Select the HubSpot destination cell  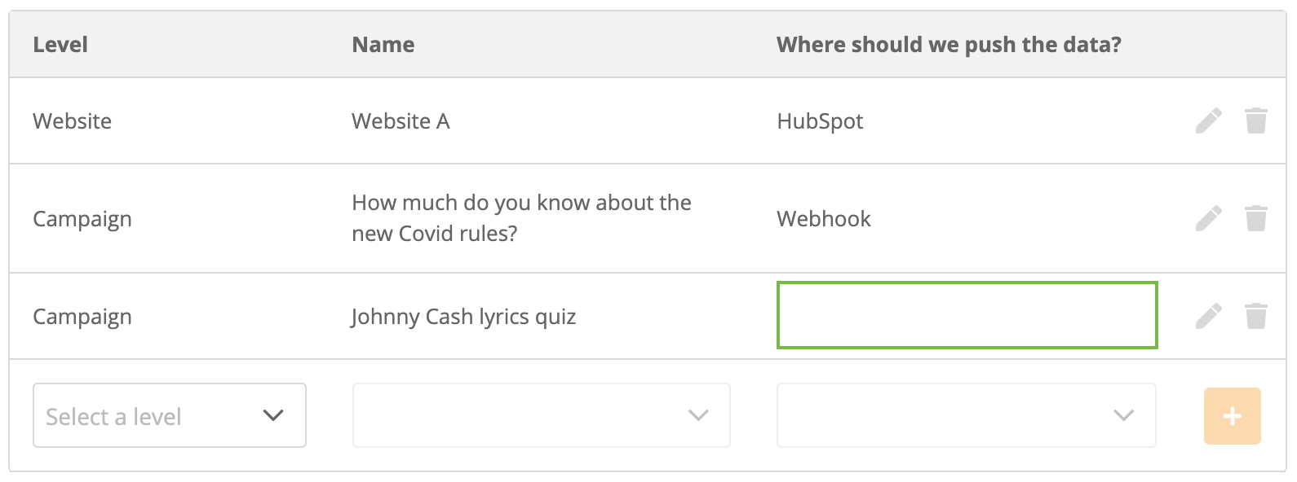820,121
